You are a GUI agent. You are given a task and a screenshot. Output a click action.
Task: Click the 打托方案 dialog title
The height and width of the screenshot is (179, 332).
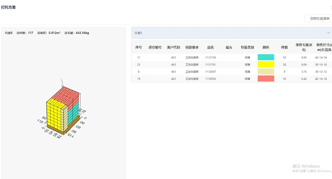pyautogui.click(x=8, y=7)
